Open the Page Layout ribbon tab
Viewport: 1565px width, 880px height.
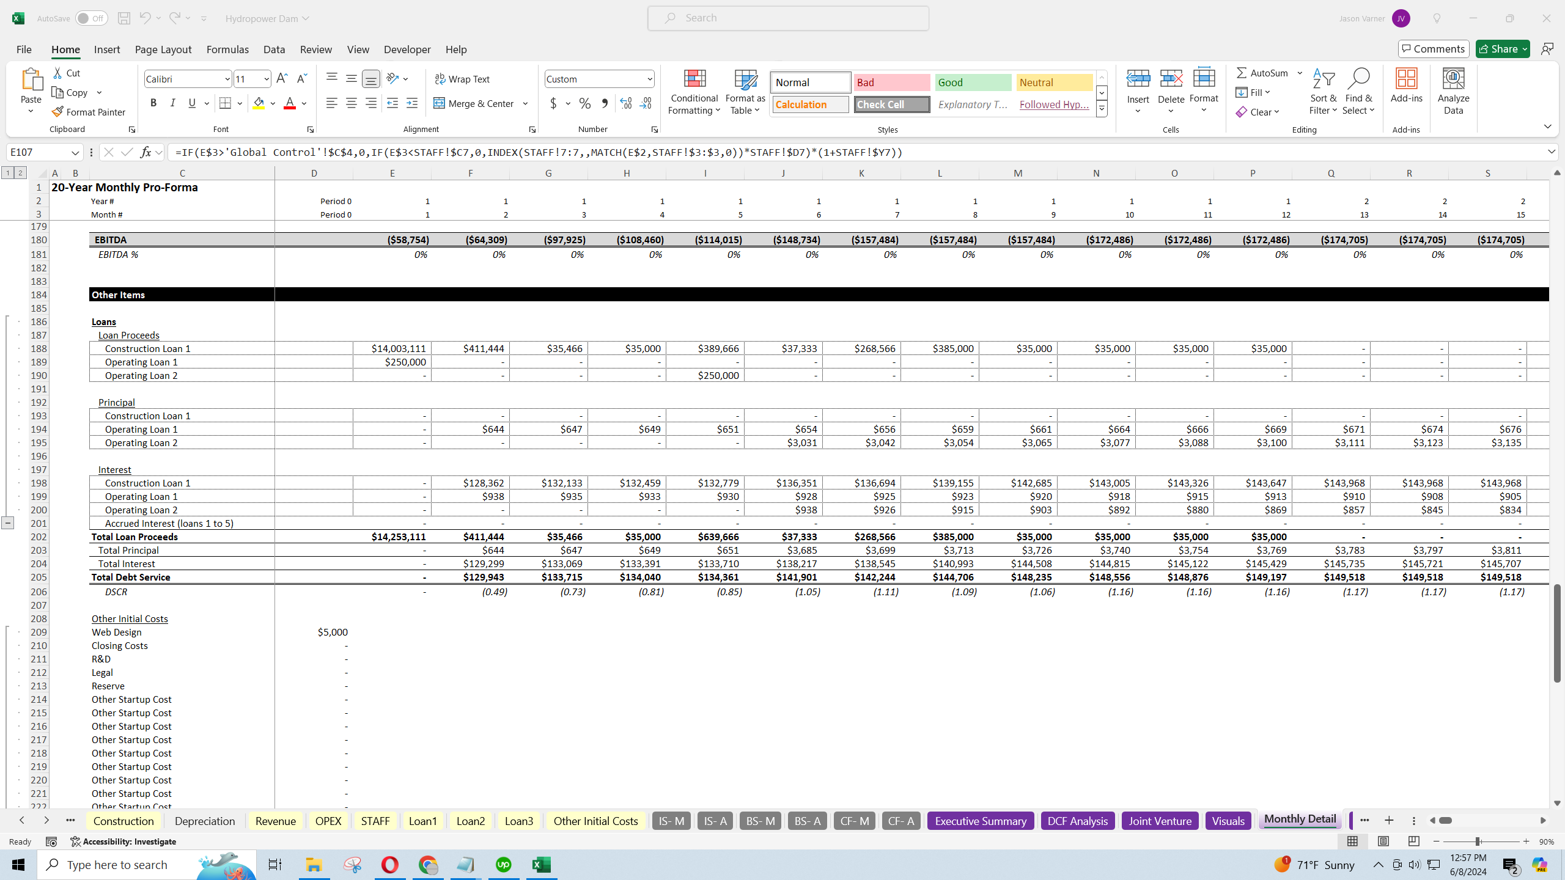(x=163, y=50)
